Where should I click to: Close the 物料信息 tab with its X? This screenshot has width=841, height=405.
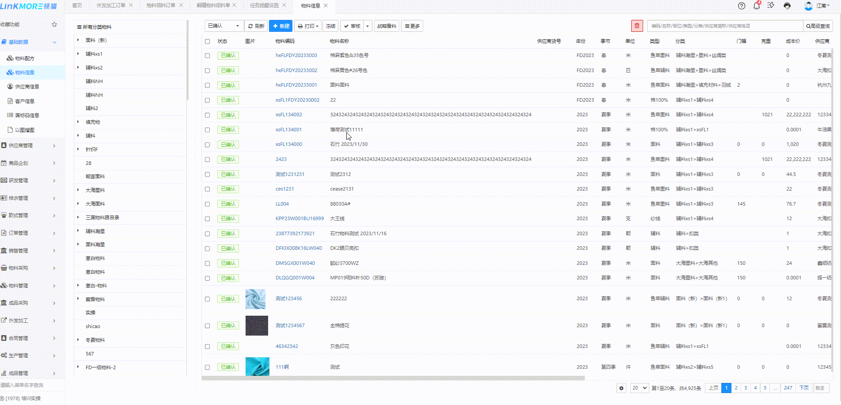[x=326, y=6]
